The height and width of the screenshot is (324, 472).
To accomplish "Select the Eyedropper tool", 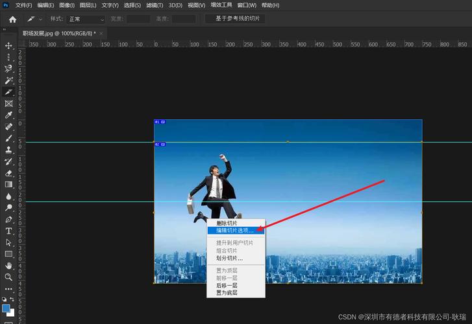I will tap(9, 115).
